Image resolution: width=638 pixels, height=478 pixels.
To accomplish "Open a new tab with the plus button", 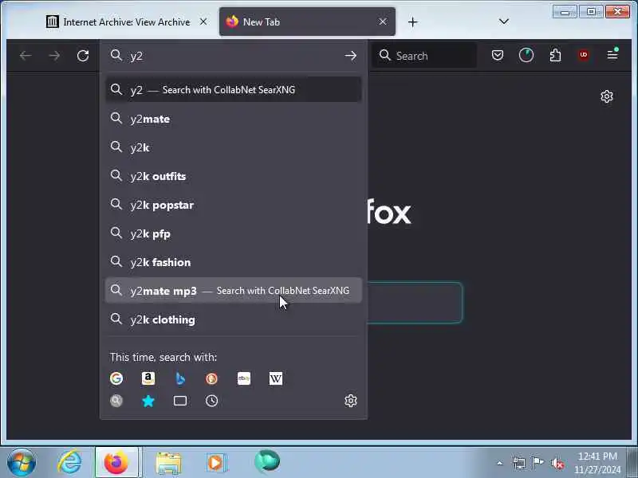I will click(412, 22).
